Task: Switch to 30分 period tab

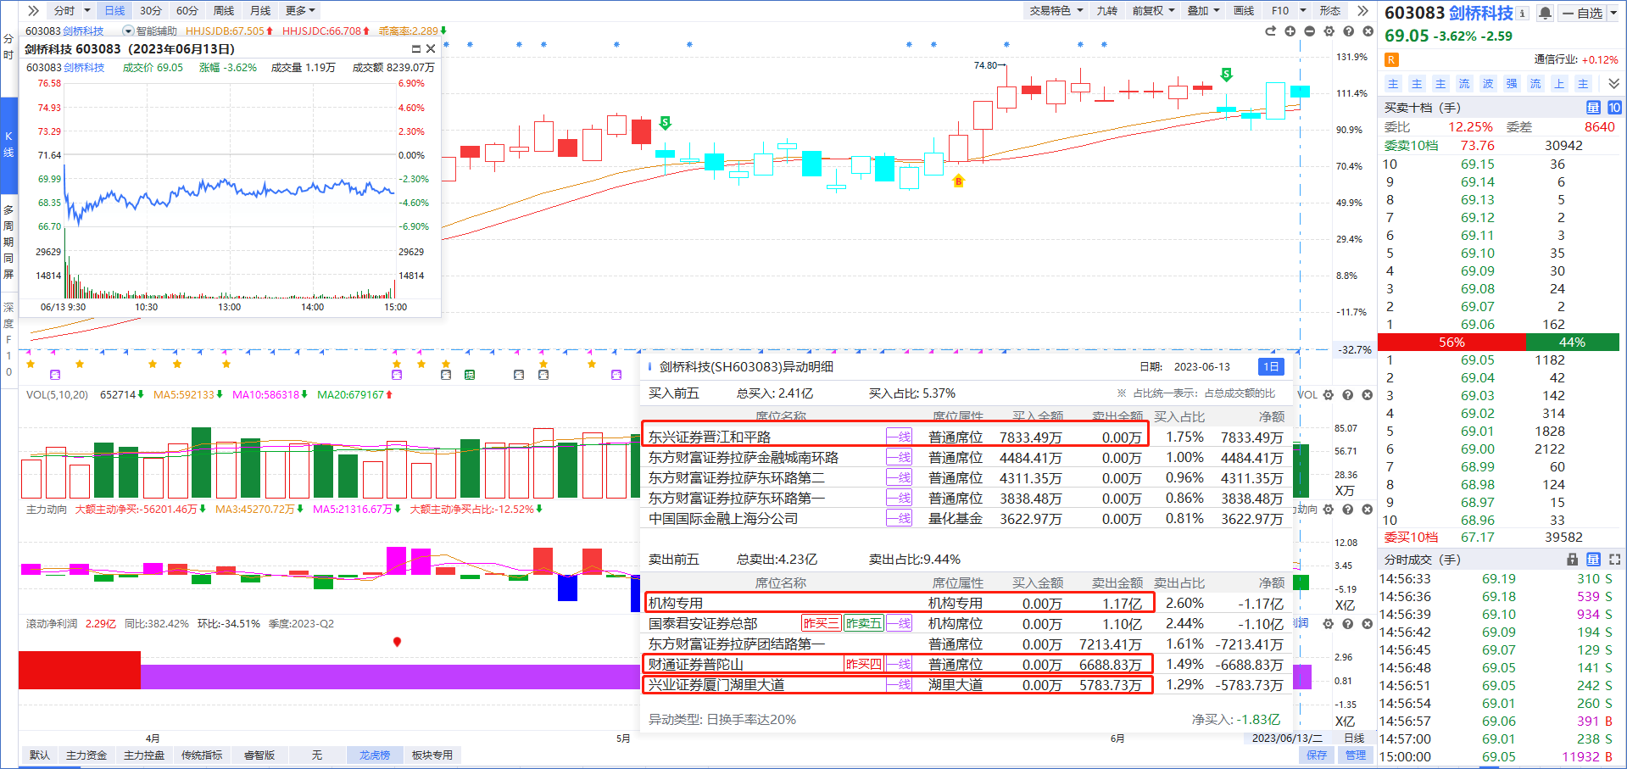Action: [x=151, y=11]
